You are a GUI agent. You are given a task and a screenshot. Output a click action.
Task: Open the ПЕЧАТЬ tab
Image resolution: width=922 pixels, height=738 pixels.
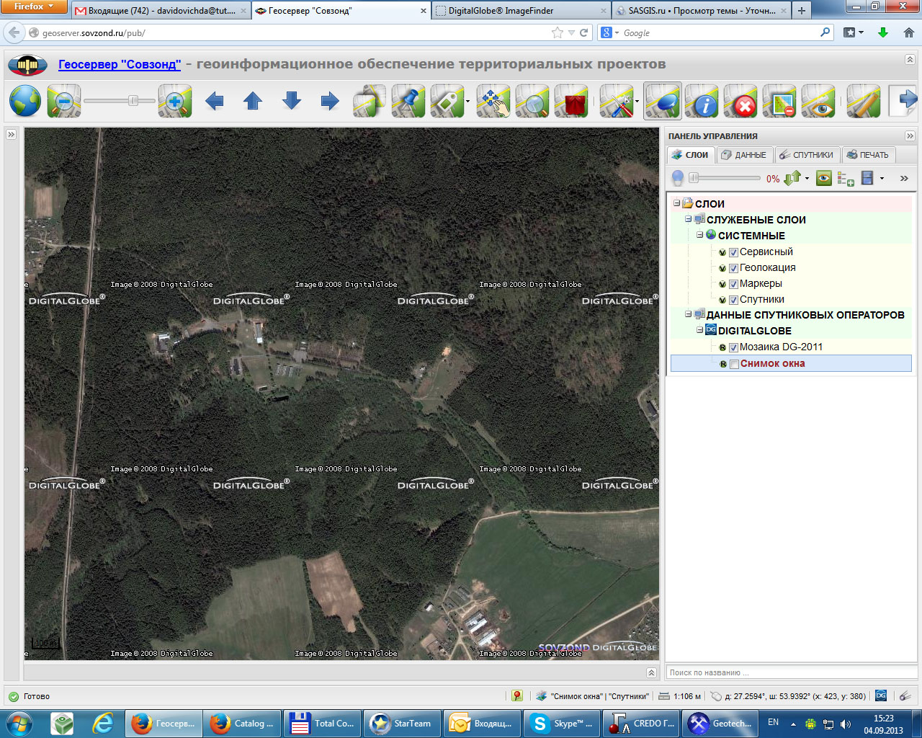tap(868, 155)
